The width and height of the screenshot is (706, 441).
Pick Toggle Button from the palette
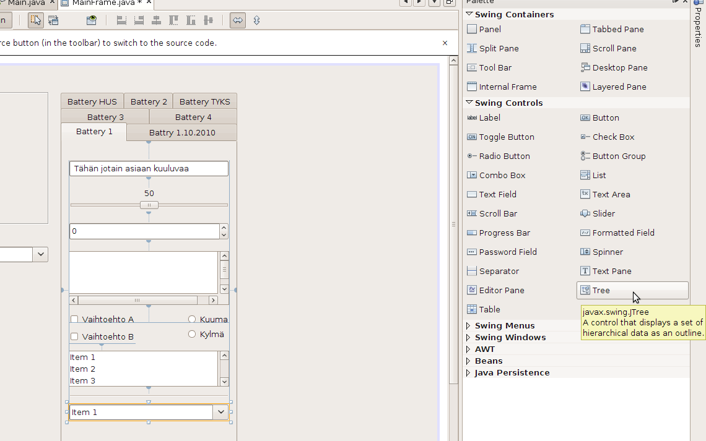[500, 137]
